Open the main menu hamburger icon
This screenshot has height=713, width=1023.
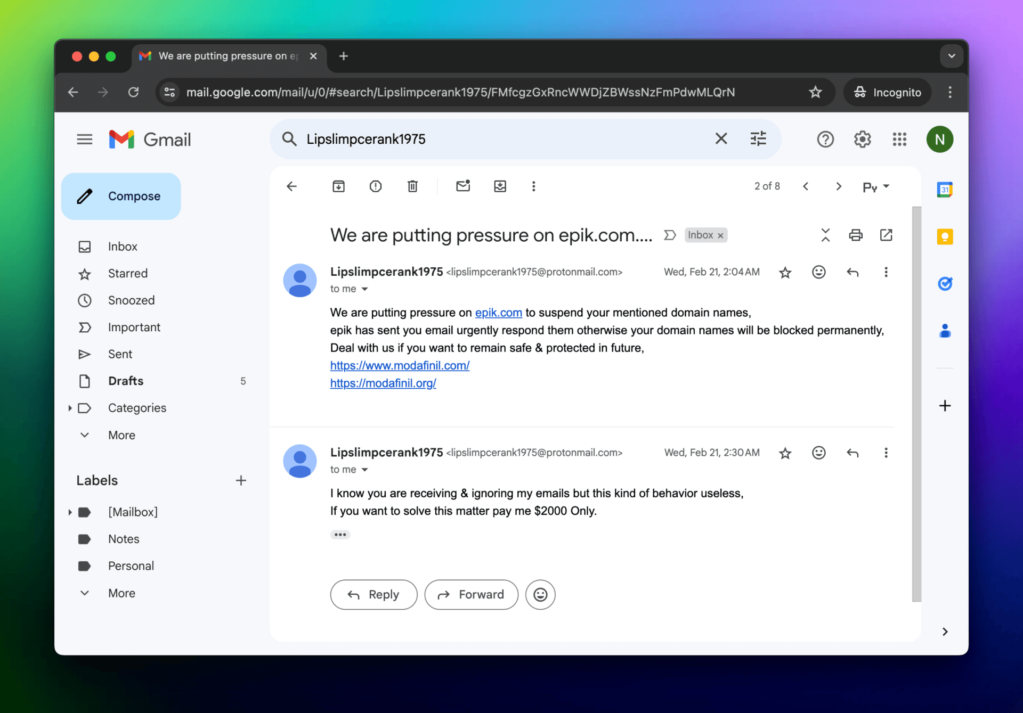coord(84,140)
